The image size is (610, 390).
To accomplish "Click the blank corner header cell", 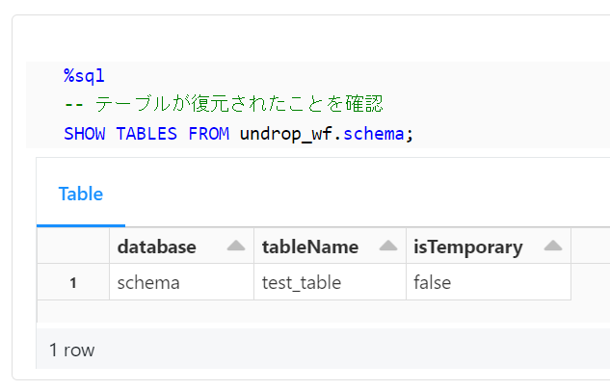I will coord(73,247).
